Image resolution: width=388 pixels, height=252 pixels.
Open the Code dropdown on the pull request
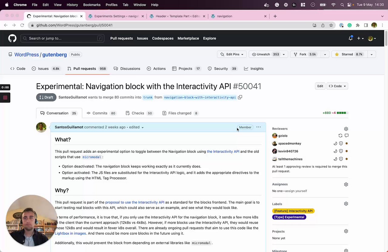(337, 86)
